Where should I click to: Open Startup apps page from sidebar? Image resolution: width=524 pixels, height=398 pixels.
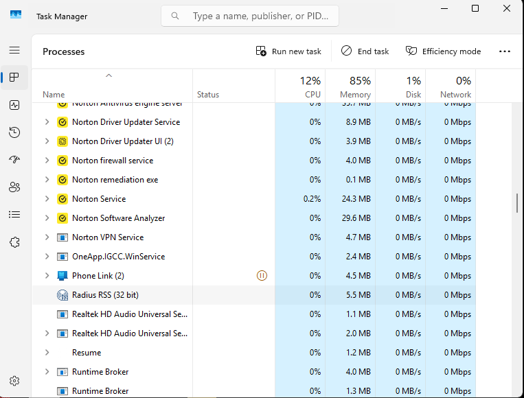14,160
